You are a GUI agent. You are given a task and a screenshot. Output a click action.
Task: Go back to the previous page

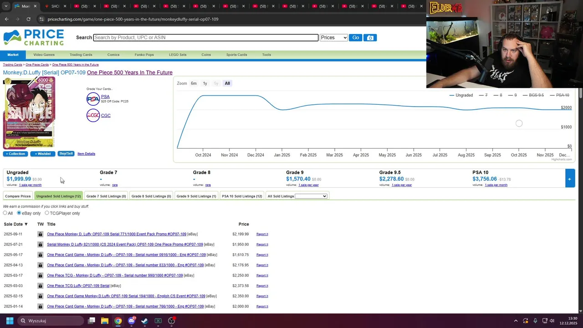6,19
